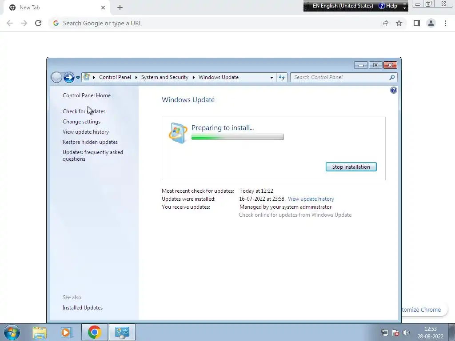
Task: Open Updates: frequently asked questions link
Action: point(92,156)
